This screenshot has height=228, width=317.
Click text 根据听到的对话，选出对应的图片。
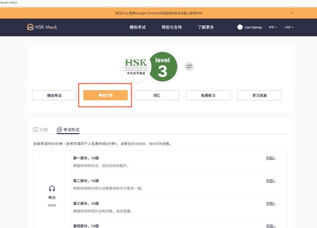[101, 165]
